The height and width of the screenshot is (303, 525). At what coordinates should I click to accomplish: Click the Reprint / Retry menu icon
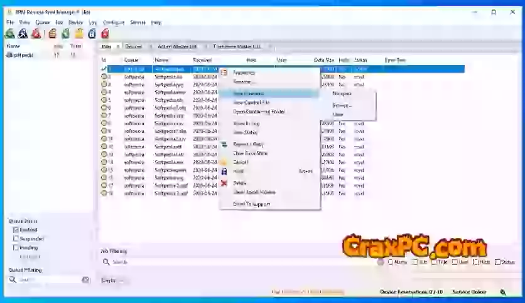[224, 145]
